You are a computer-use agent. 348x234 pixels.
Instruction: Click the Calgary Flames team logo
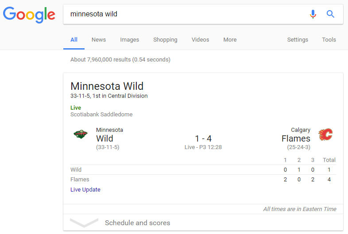pyautogui.click(x=325, y=134)
